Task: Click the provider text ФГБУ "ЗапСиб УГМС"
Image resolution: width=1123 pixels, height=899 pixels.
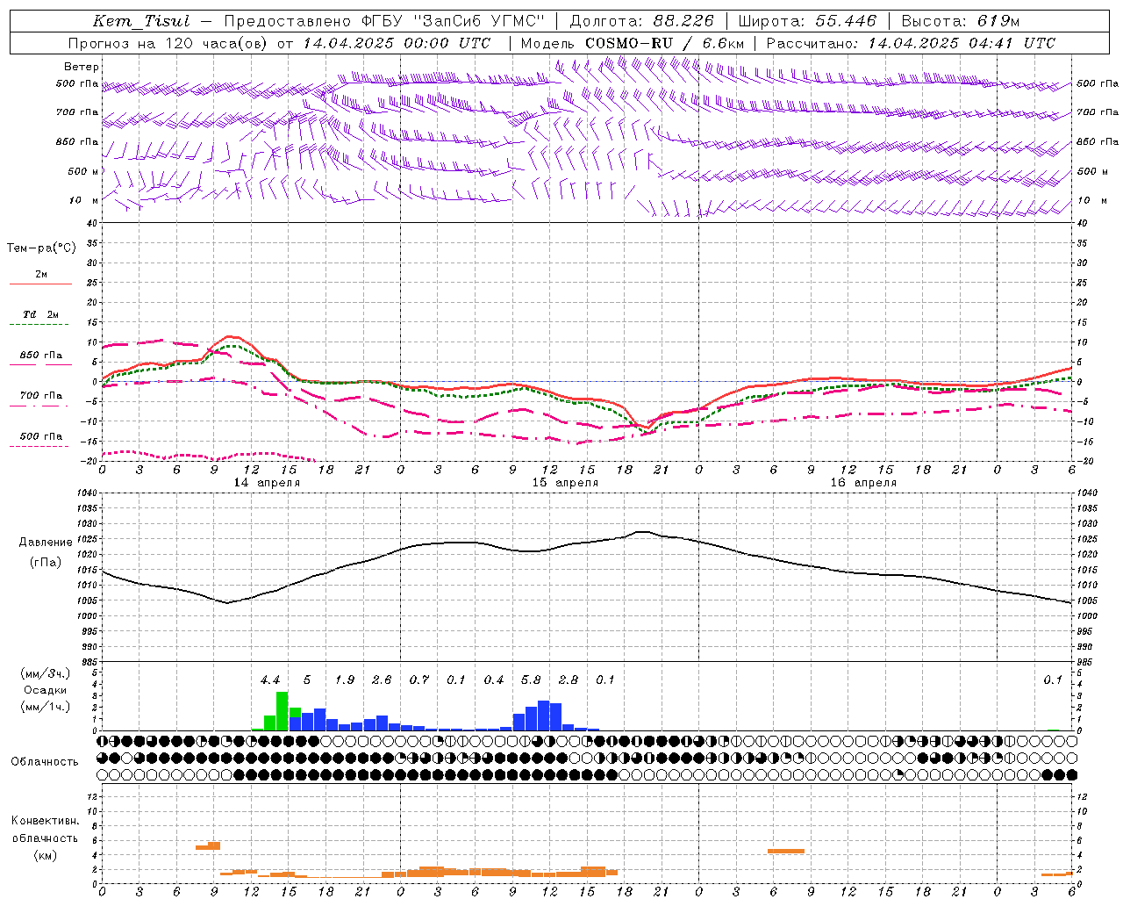Action: click(452, 21)
